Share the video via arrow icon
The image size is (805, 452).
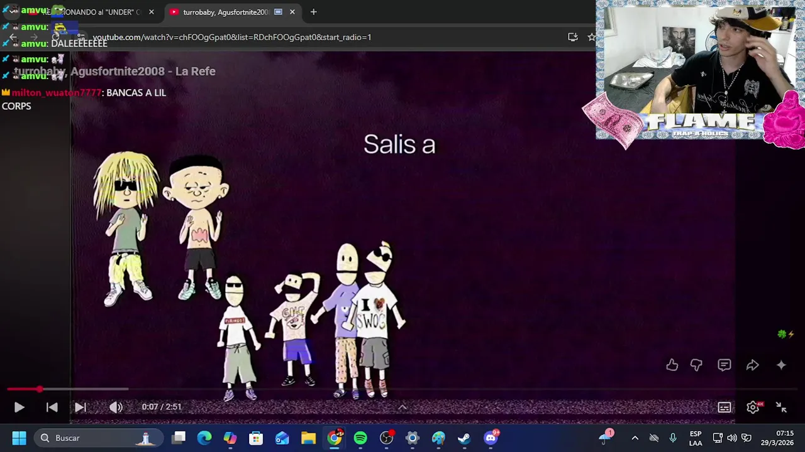tap(753, 365)
